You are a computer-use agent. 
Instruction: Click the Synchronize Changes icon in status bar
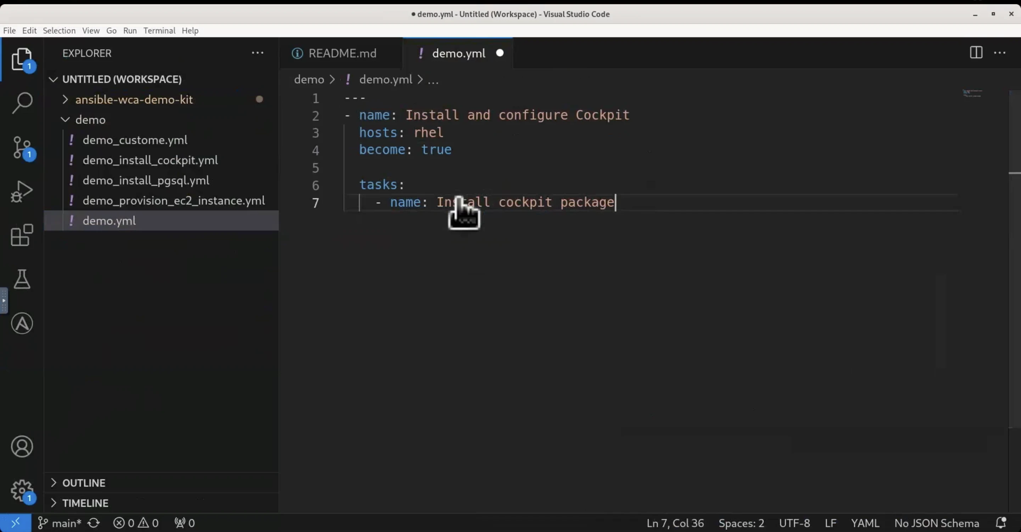(94, 523)
